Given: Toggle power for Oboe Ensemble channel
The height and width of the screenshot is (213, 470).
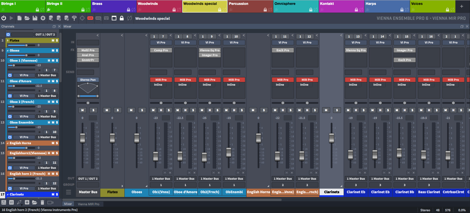Looking at the screenshot, I should [x=10, y=137].
